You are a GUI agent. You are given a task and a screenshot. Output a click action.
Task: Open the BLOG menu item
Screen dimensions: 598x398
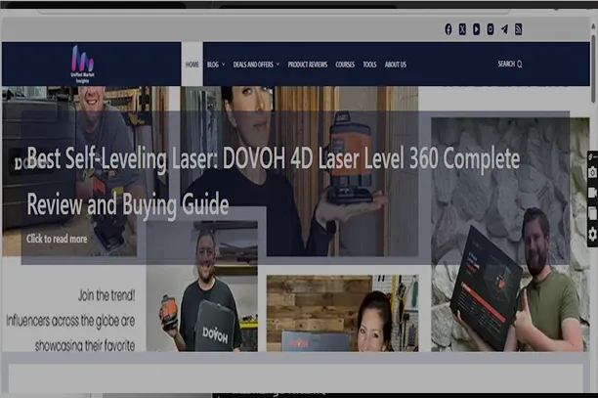pyautogui.click(x=213, y=65)
